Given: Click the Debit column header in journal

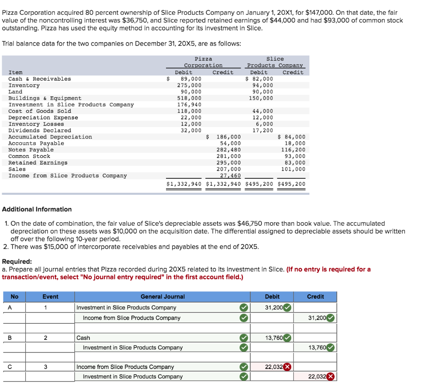Looking at the screenshot, I should 272,296.
